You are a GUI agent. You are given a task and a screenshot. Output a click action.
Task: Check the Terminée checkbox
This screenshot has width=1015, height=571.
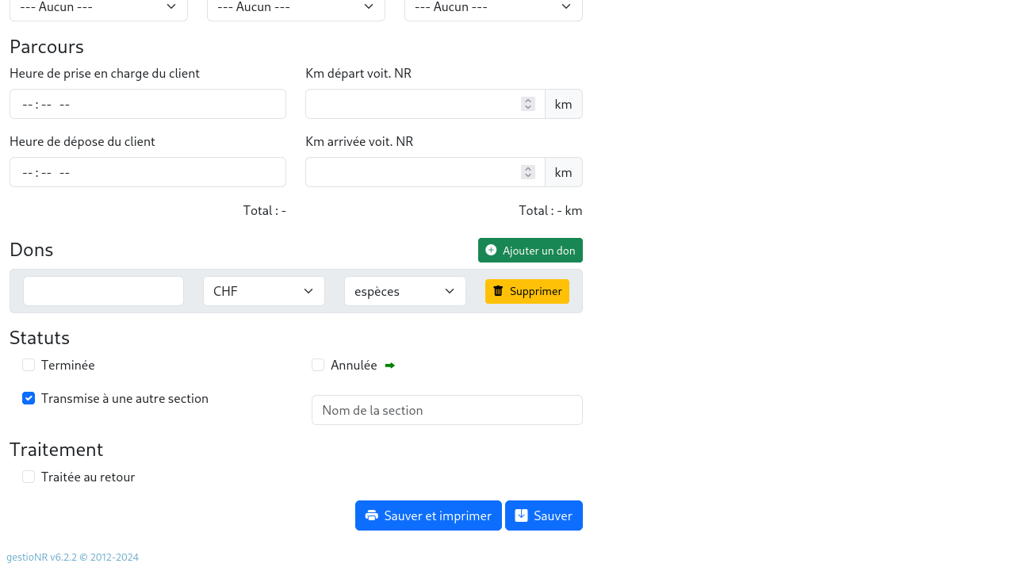pyautogui.click(x=29, y=365)
